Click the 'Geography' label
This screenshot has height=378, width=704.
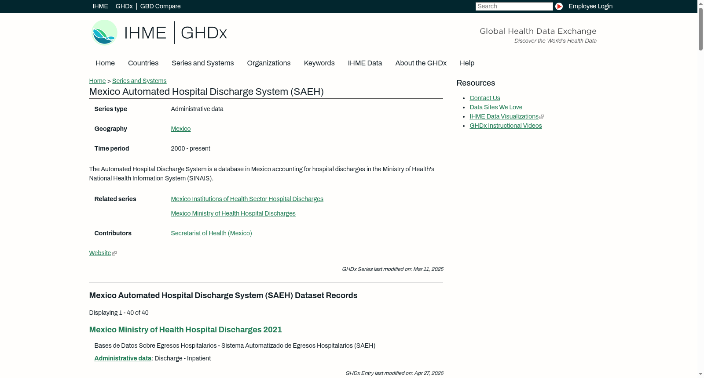point(111,129)
